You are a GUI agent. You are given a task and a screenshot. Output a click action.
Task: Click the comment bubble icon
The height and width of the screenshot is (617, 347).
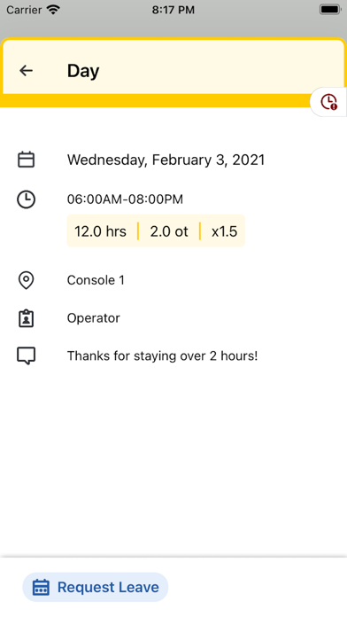(x=27, y=355)
